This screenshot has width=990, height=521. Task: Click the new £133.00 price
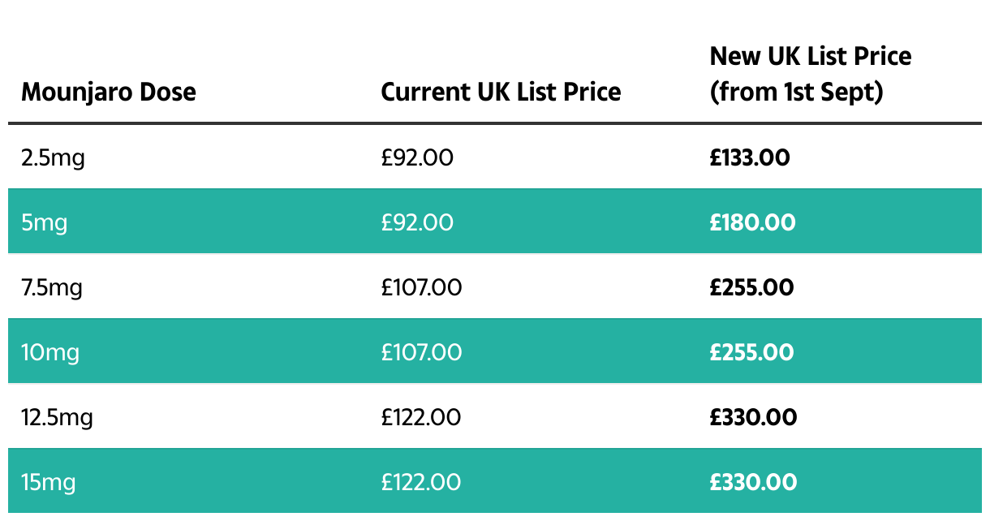(750, 157)
